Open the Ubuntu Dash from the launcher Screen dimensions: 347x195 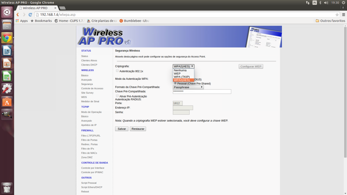click(x=7, y=12)
